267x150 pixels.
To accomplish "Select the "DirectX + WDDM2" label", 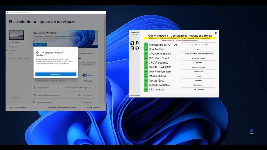I will (x=160, y=67).
